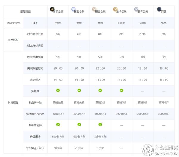Click the 10元内 cell

coord(100,148)
